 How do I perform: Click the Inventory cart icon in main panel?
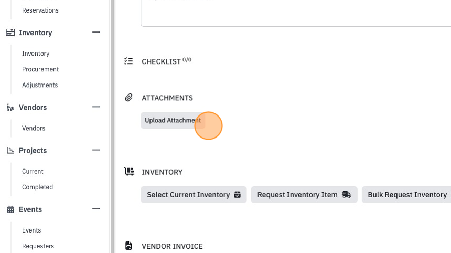click(129, 172)
